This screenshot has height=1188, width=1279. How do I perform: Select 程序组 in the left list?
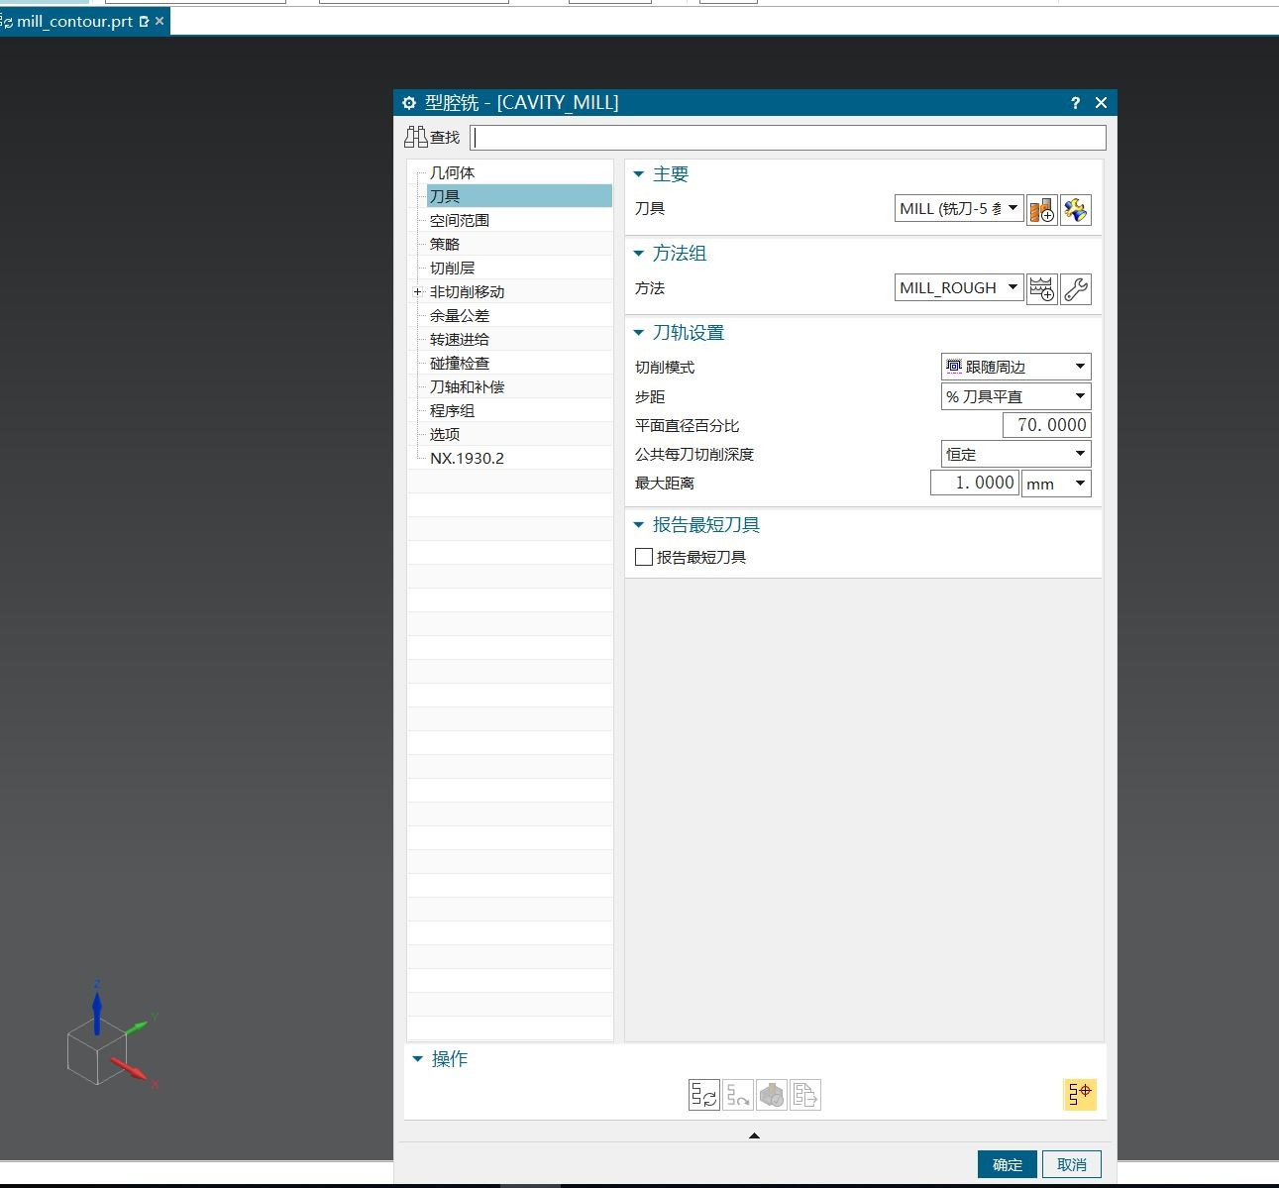[x=452, y=410]
